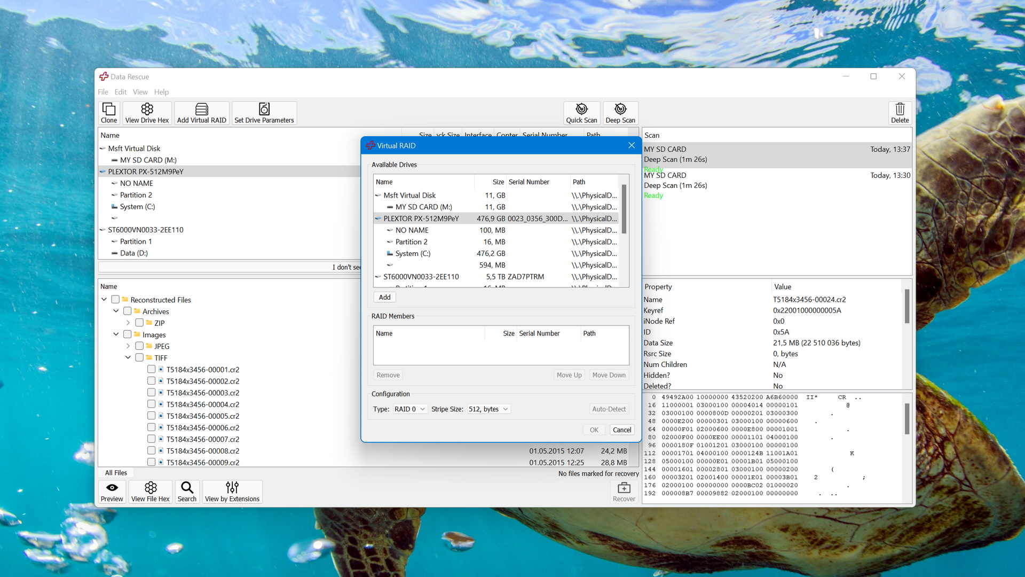Switch to the All Files tab
1025x577 pixels.
(x=116, y=473)
